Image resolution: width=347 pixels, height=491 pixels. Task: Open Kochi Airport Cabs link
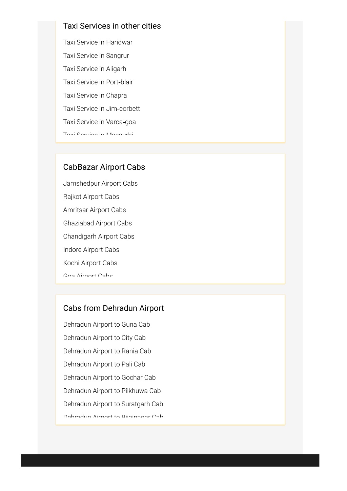(x=90, y=263)
